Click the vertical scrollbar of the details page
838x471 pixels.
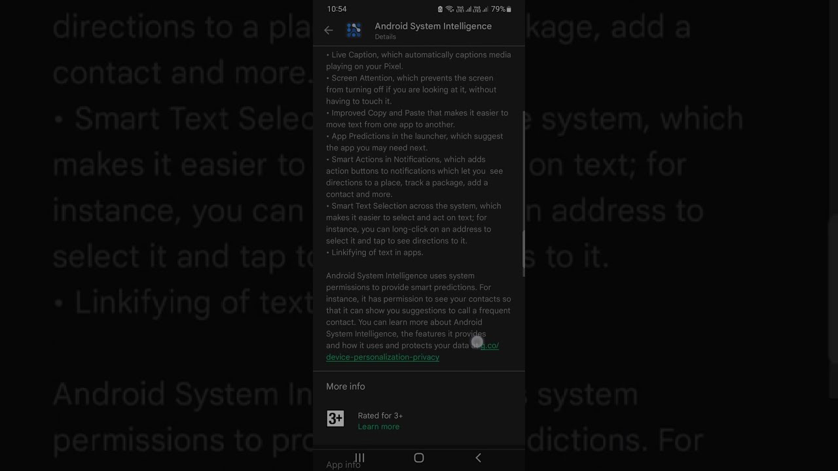(523, 193)
